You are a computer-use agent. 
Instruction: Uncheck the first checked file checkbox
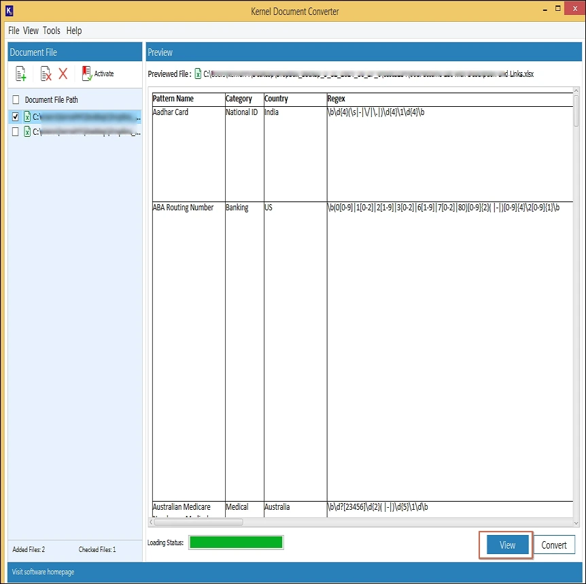click(x=16, y=116)
